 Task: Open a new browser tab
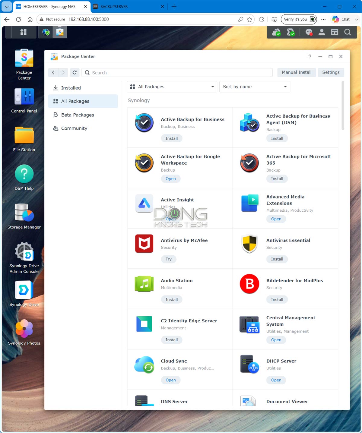[174, 6]
